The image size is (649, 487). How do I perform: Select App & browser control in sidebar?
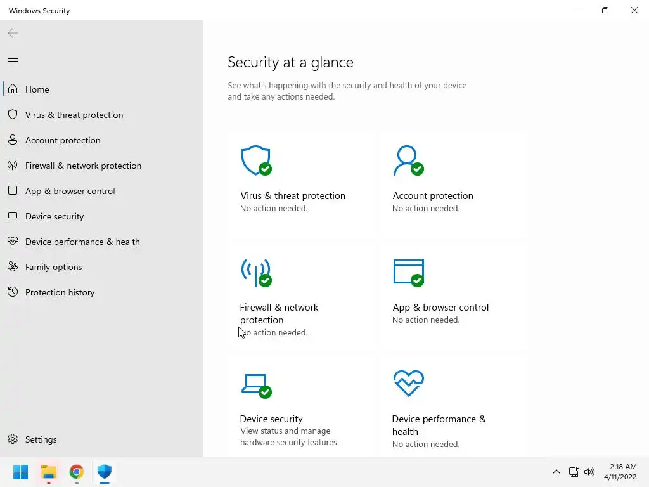coord(101,190)
